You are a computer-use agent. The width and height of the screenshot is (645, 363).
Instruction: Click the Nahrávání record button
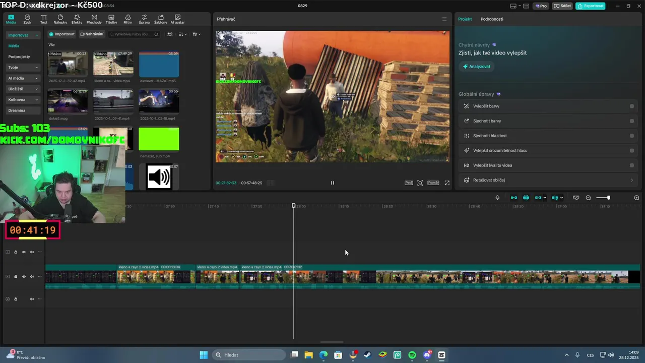pyautogui.click(x=92, y=34)
